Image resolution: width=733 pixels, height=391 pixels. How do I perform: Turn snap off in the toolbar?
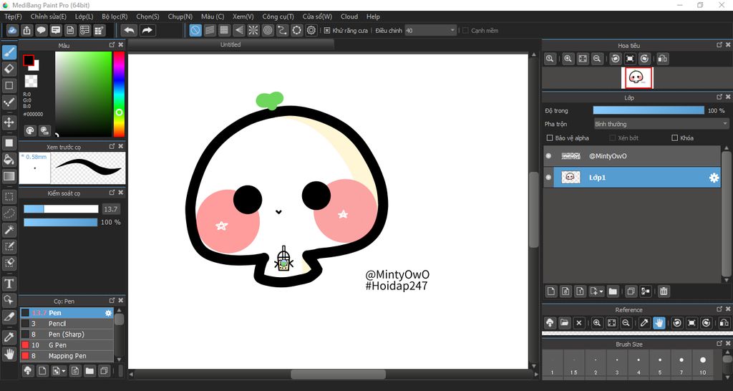point(195,30)
